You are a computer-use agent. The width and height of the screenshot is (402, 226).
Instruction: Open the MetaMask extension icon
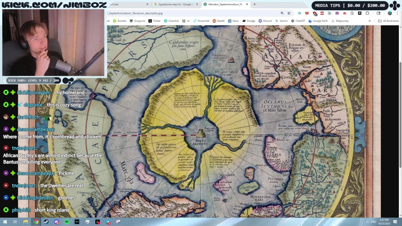click(x=307, y=13)
